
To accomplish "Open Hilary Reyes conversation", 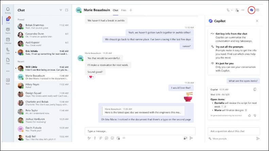I will point(43,86).
